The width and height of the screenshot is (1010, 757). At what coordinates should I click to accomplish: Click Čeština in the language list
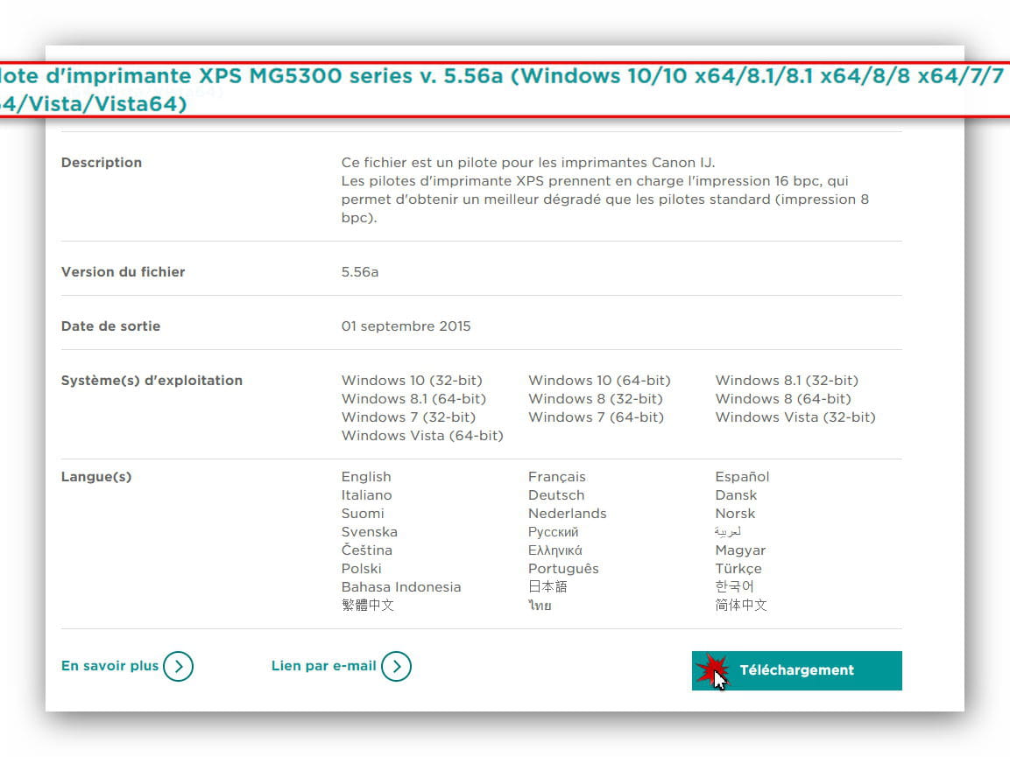coord(366,550)
